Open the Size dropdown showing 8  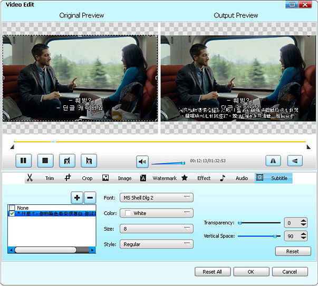(x=157, y=229)
